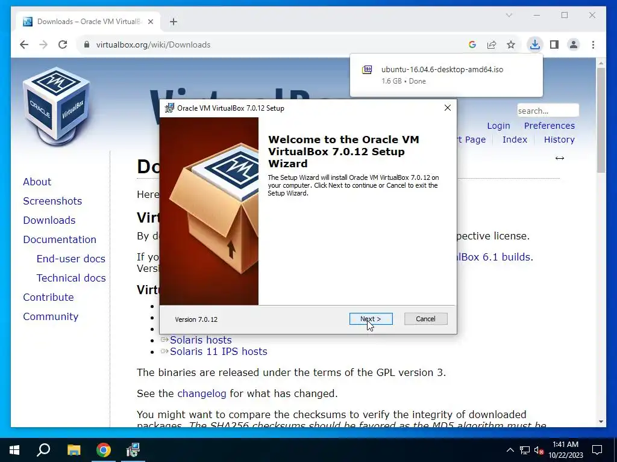Open Downloads in the site sidebar
The height and width of the screenshot is (462, 617).
[x=49, y=220]
